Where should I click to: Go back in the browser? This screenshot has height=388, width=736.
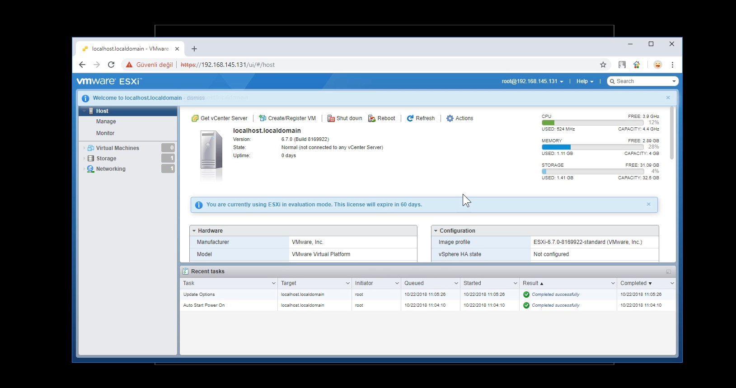[x=82, y=65]
